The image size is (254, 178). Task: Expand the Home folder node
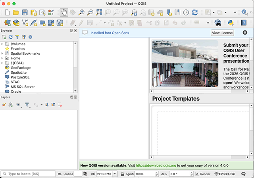(x=2, y=58)
